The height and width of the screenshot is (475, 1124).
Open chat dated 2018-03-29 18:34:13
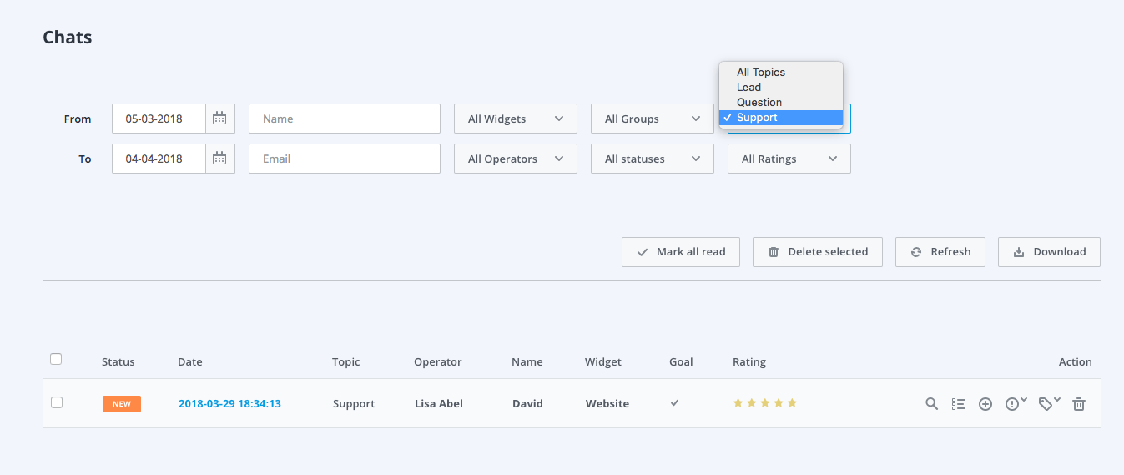[229, 404]
